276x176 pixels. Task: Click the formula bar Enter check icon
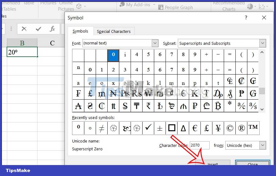coord(38,29)
